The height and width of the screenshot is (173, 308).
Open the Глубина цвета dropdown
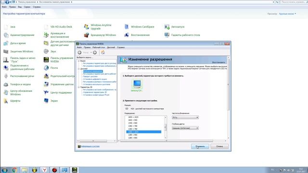tap(185, 128)
